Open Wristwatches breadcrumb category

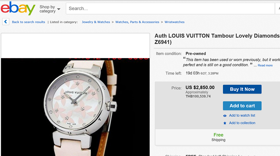(174, 22)
